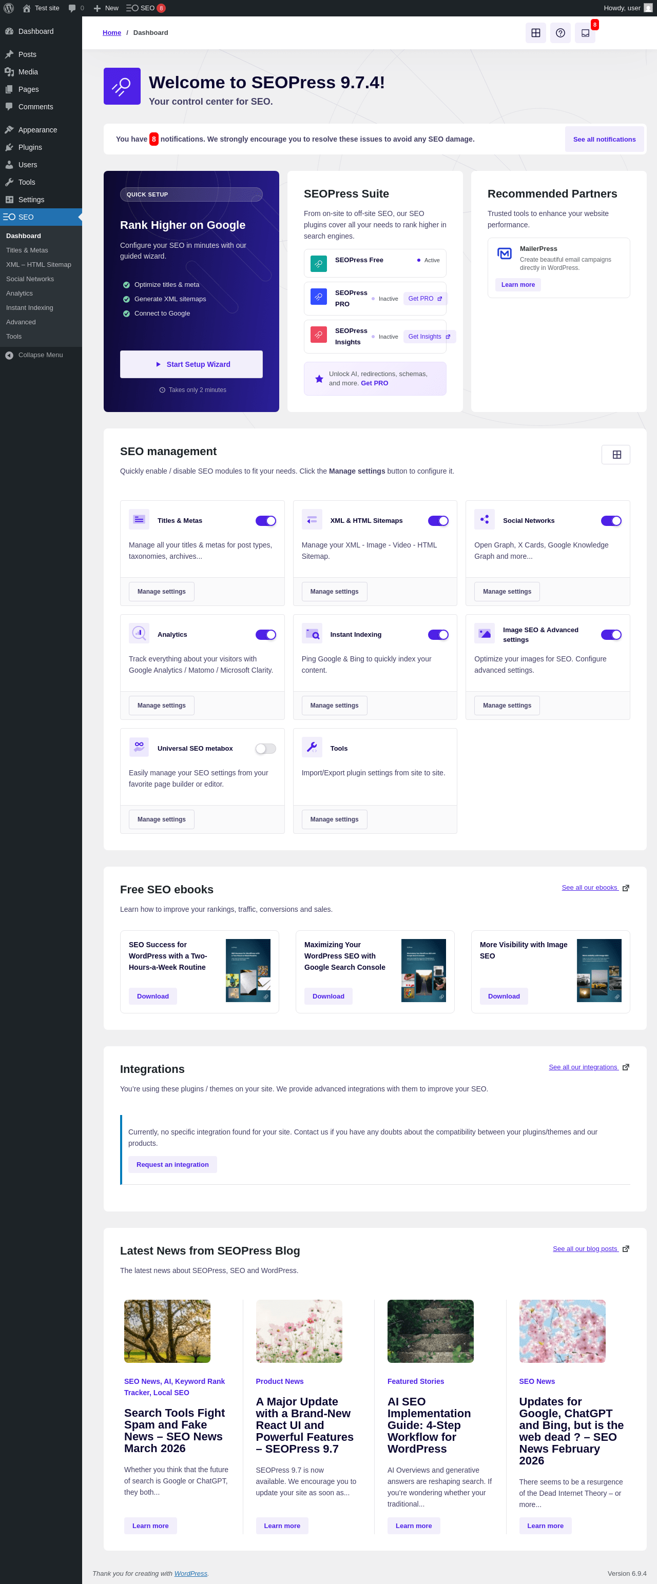Select Titles & Metas submenu item
Image resolution: width=657 pixels, height=1584 pixels.
tap(27, 250)
